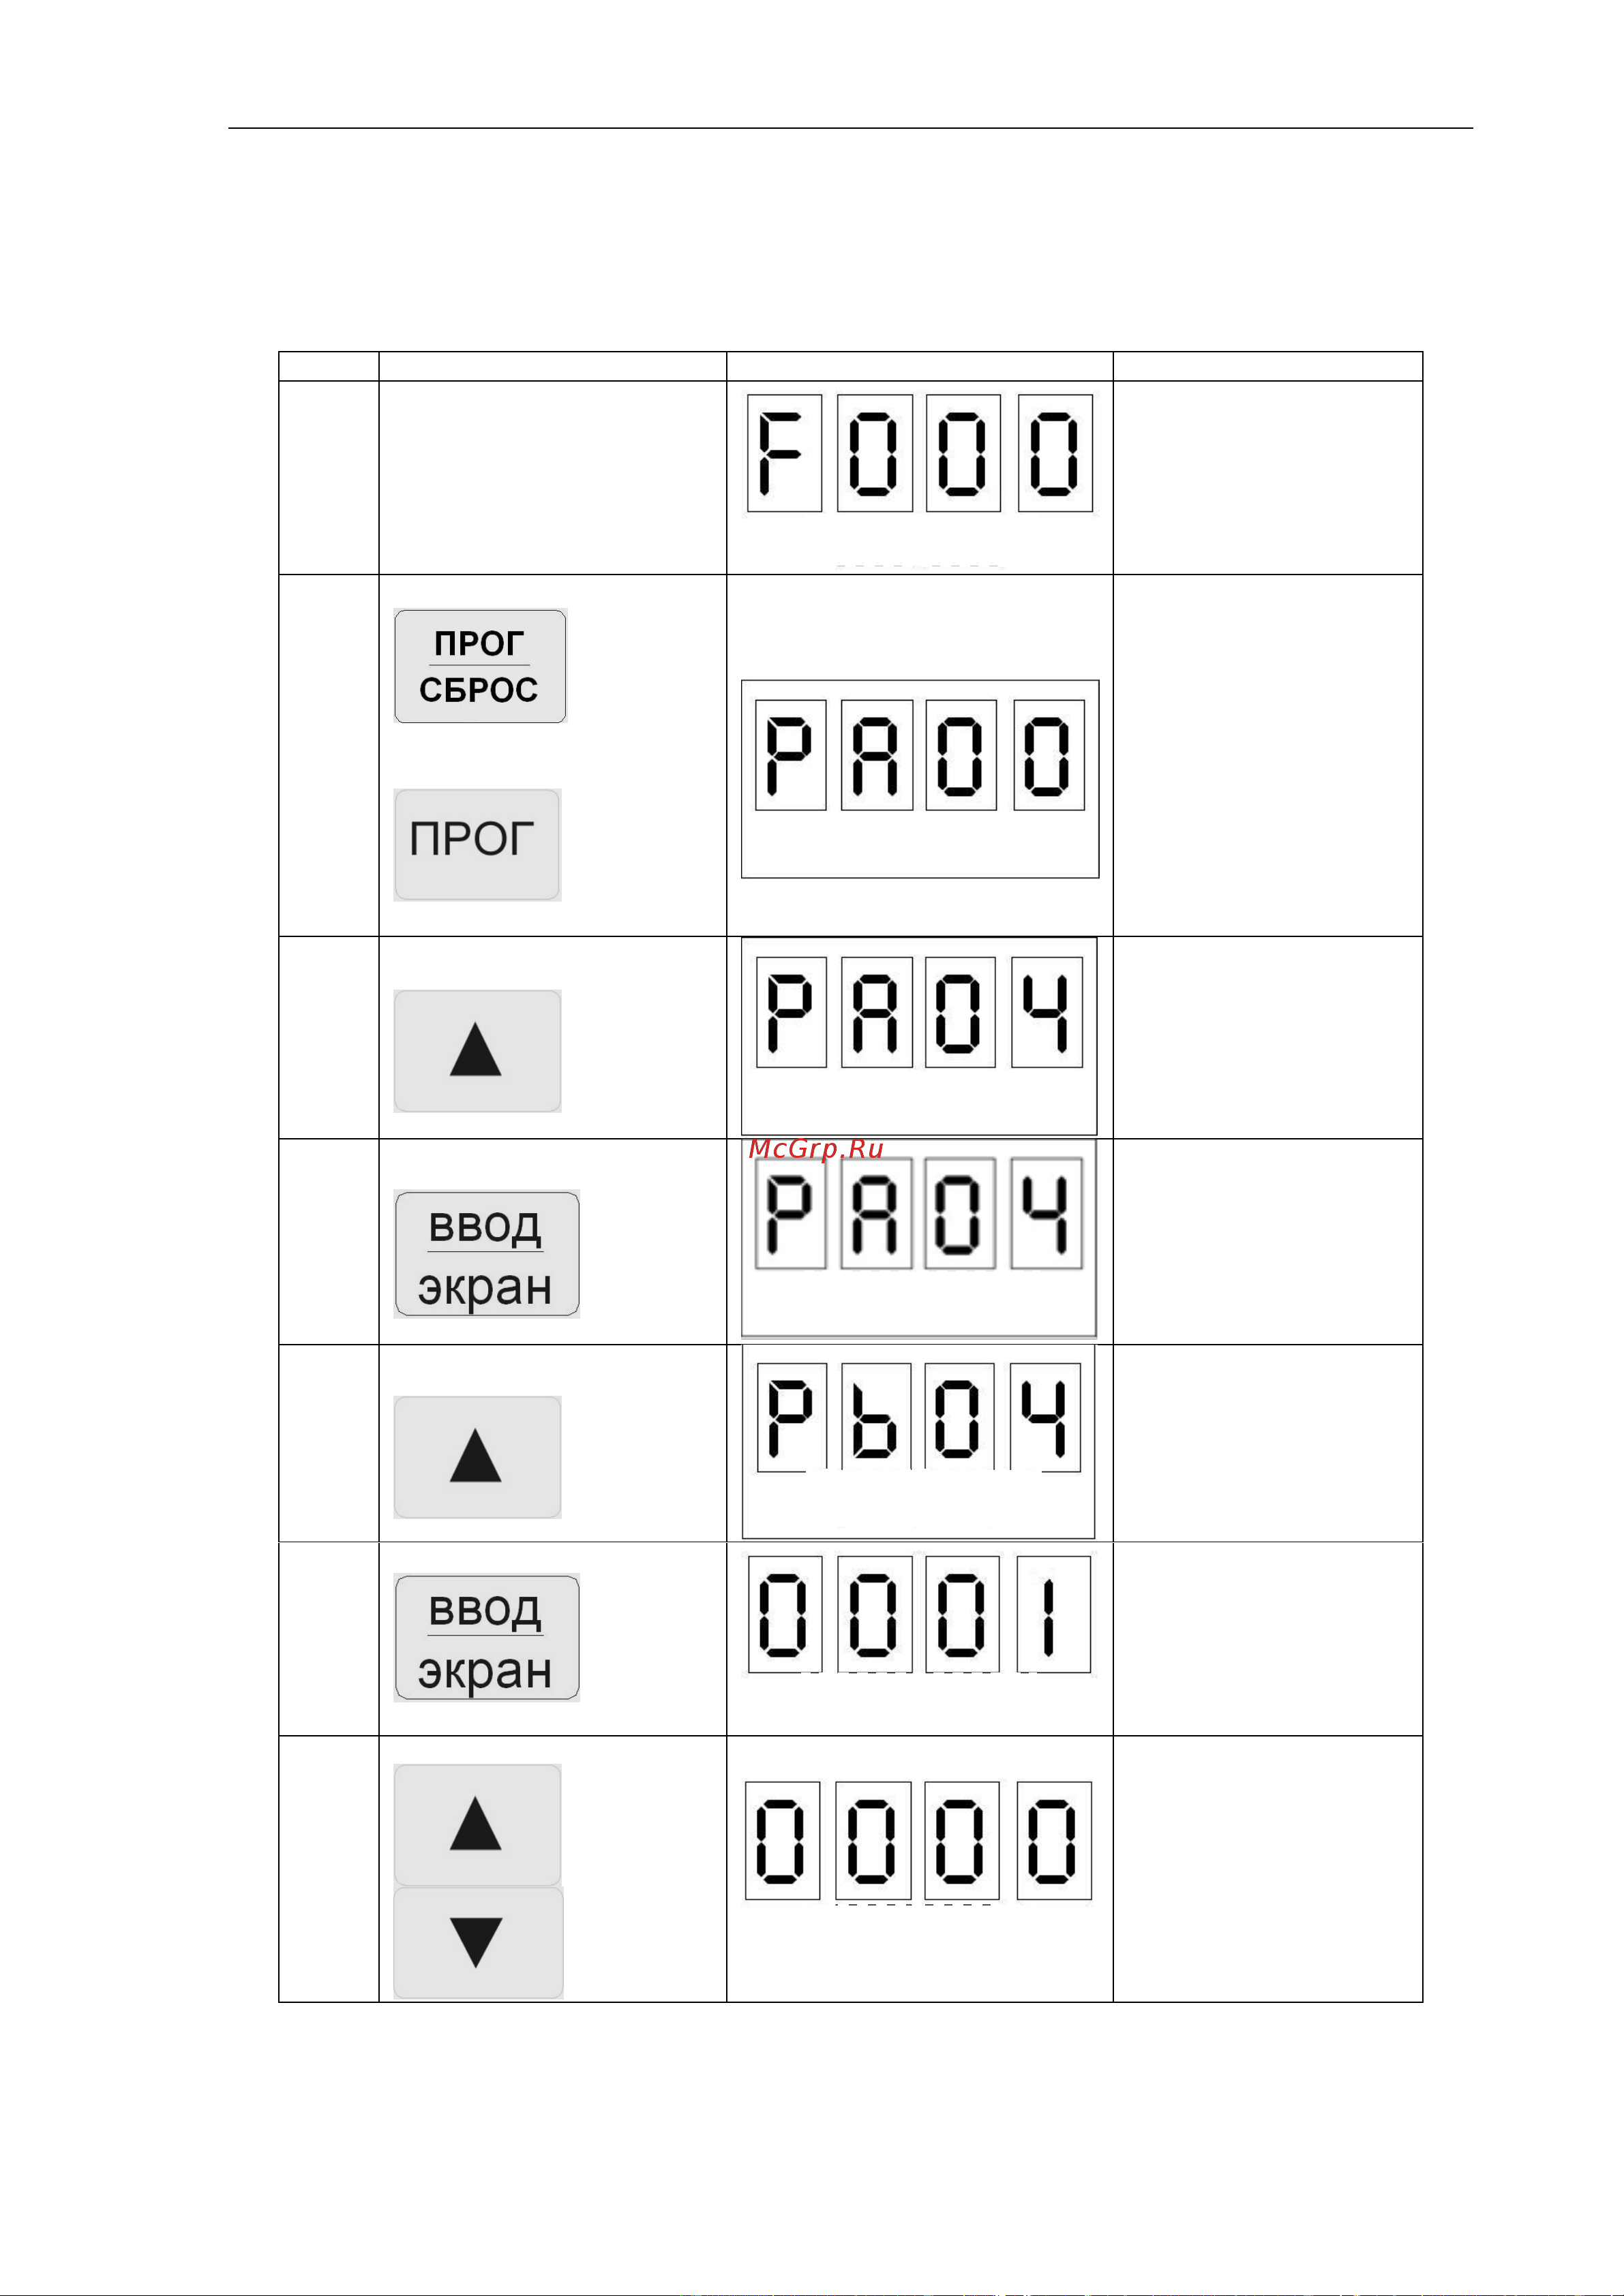Click the down arrow button

[479, 1942]
